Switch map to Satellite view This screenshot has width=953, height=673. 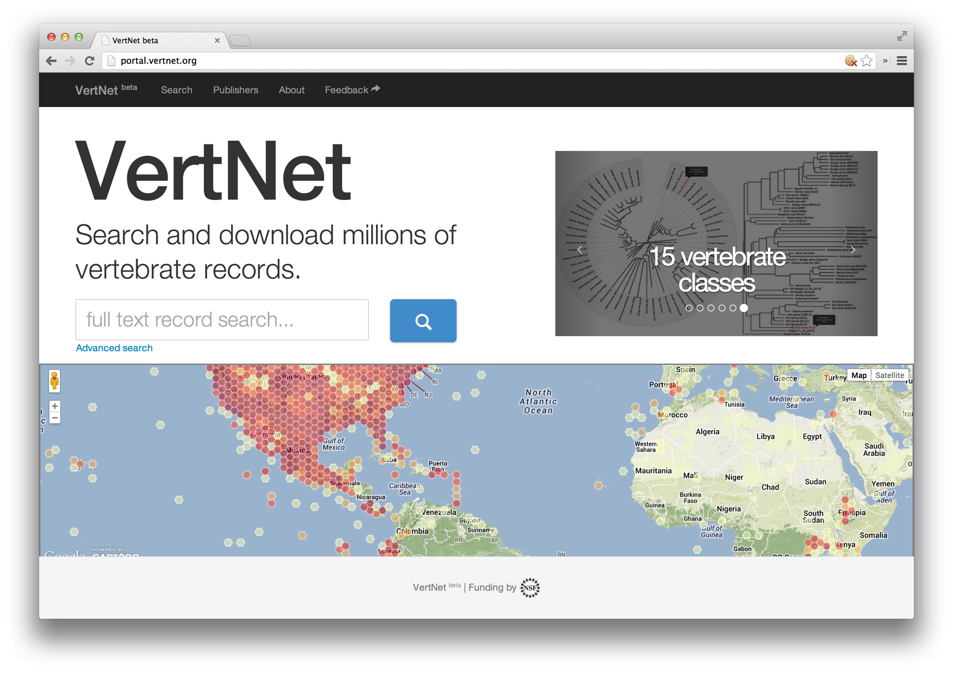point(890,375)
